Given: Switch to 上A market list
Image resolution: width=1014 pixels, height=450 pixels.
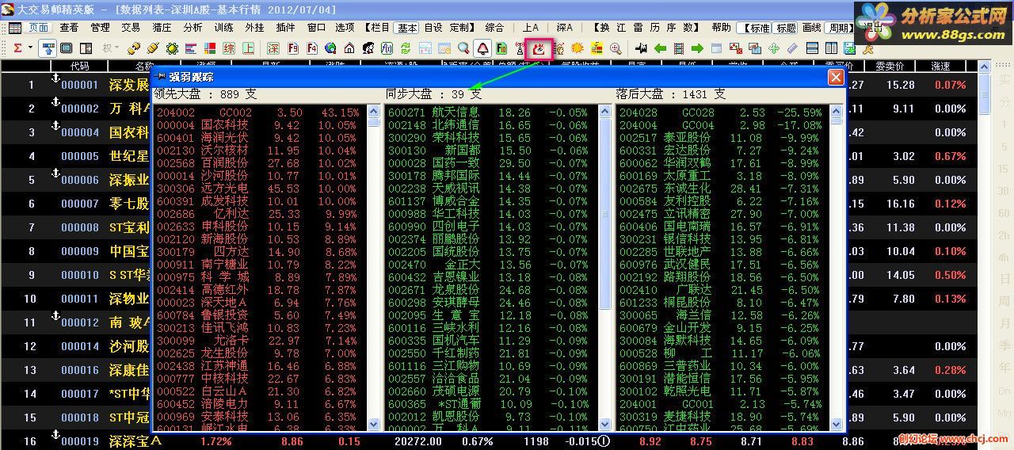Looking at the screenshot, I should 531,27.
